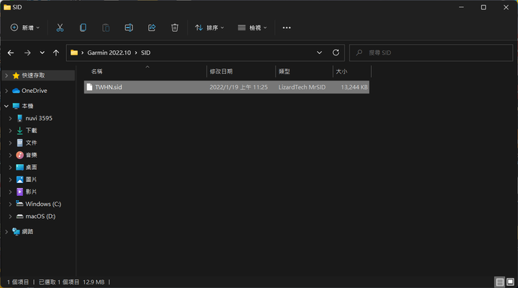Expand the 音樂 tree node
The image size is (518, 288).
pos(10,155)
